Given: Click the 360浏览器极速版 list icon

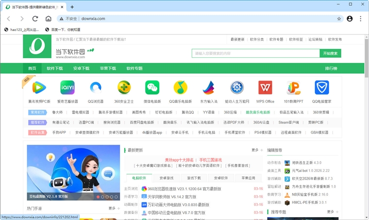Looking at the screenshot, I should pos(144,189).
